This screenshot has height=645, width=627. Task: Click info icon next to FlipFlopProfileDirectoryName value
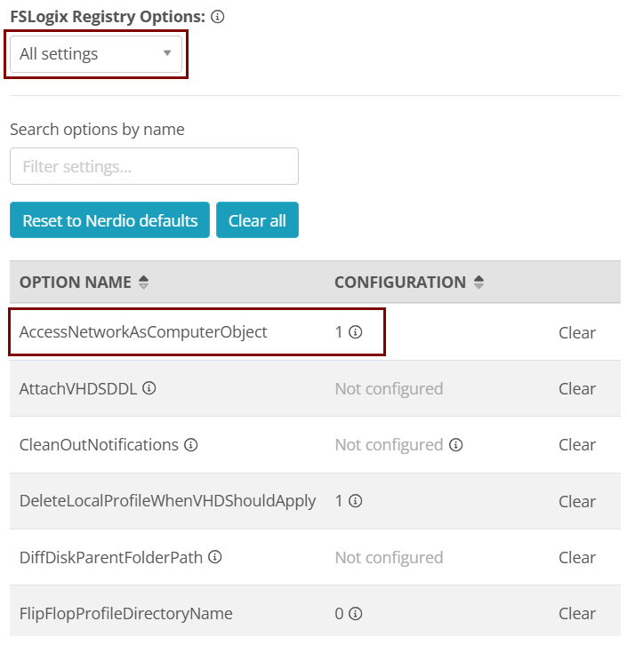pyautogui.click(x=355, y=614)
